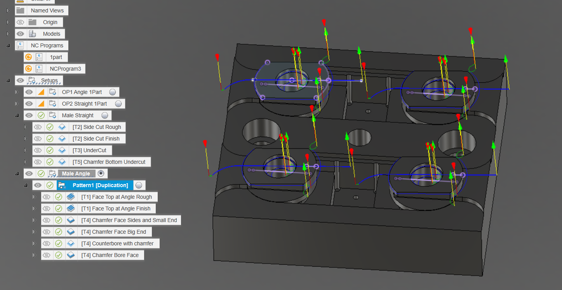Select the NCProgram3 item
Viewport: 562px width, 290px height.
click(65, 69)
